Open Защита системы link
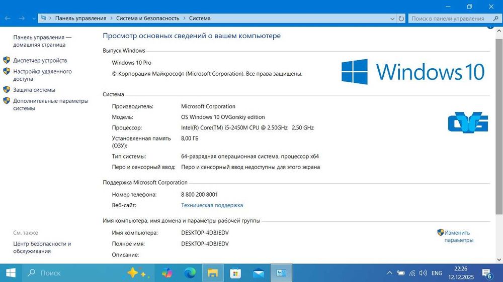This screenshot has width=503, height=282. point(34,90)
